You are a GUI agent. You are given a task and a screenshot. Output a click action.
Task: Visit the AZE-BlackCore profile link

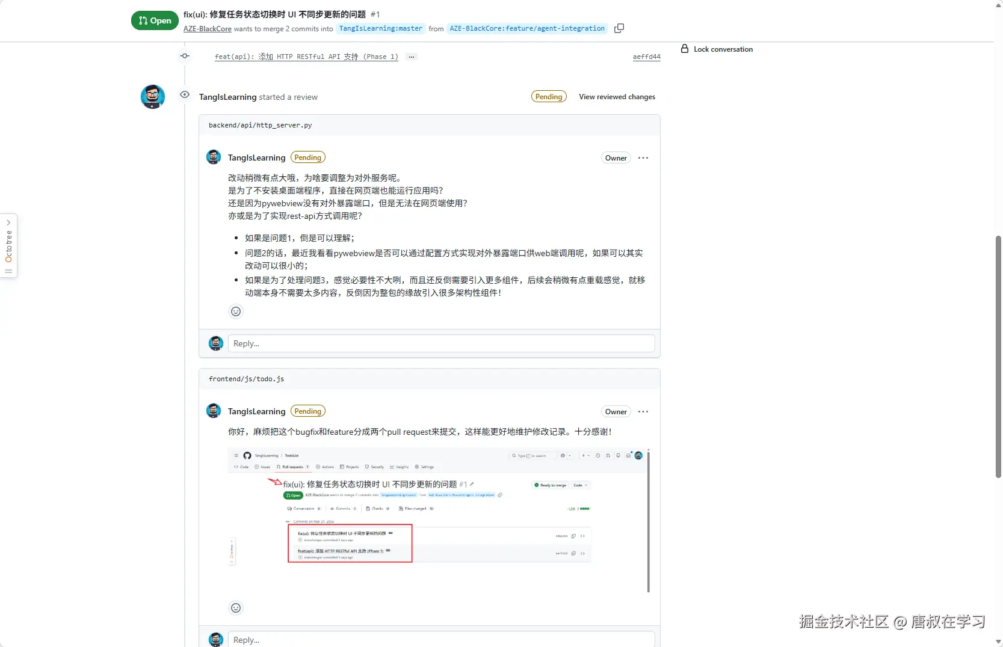point(207,28)
